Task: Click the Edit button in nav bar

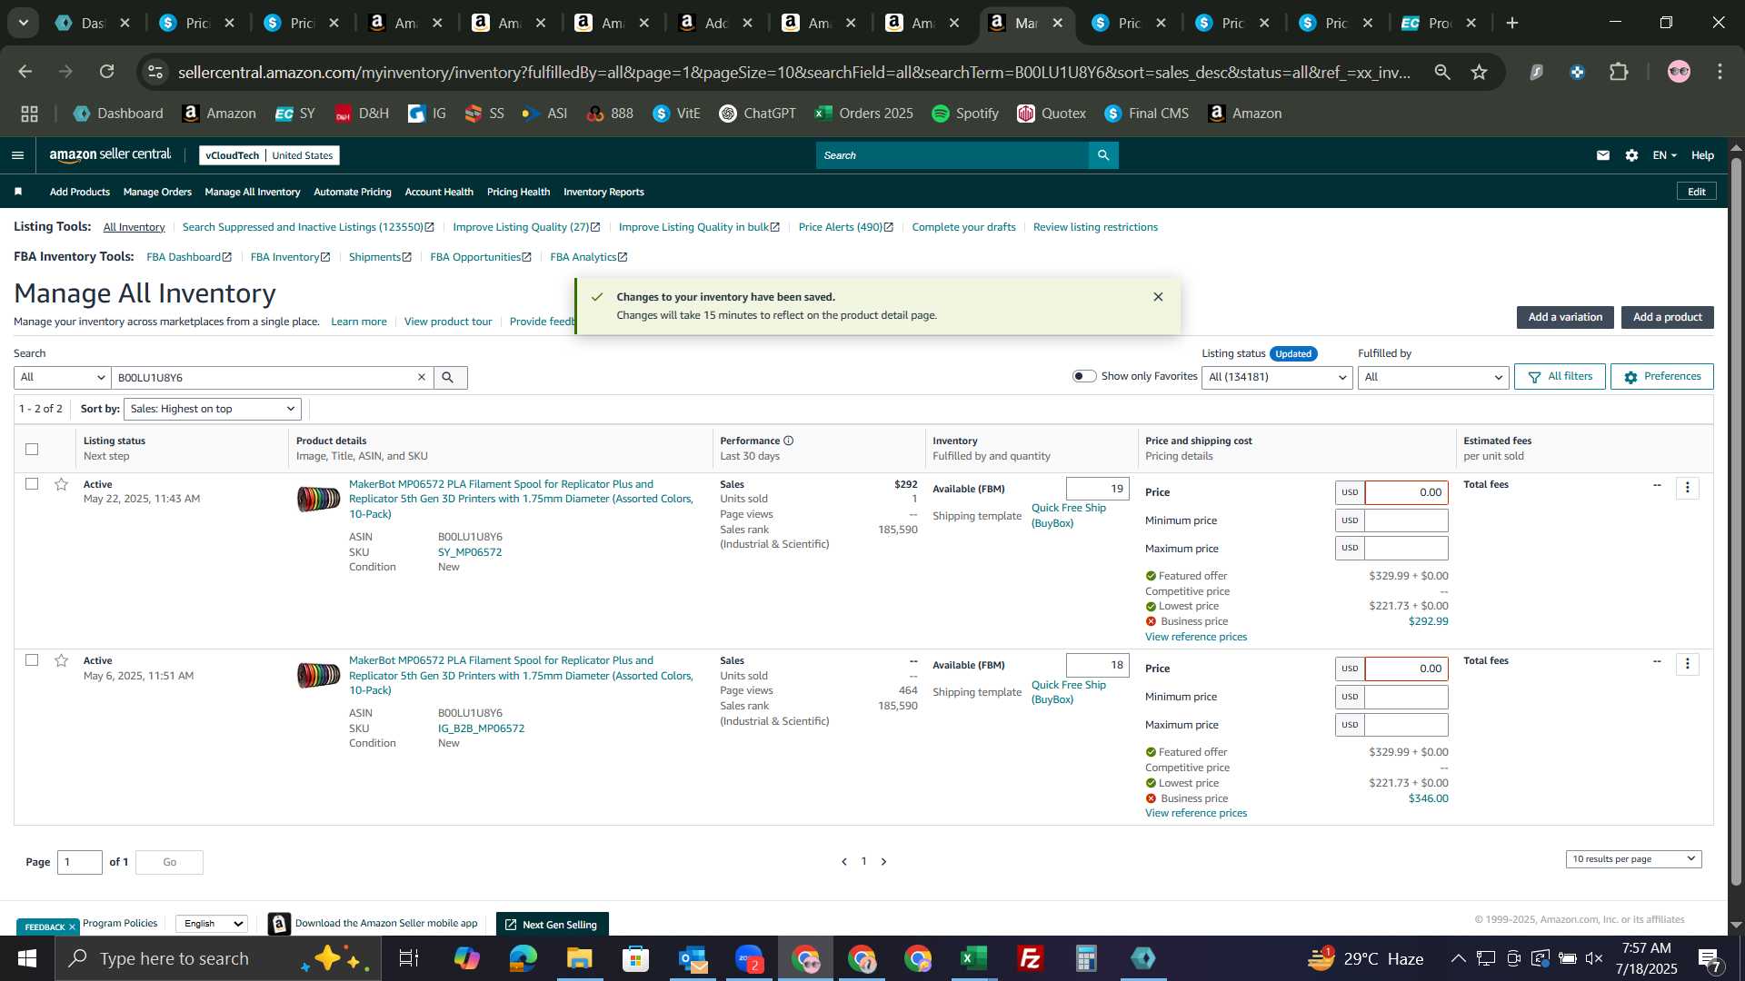Action: [1696, 192]
